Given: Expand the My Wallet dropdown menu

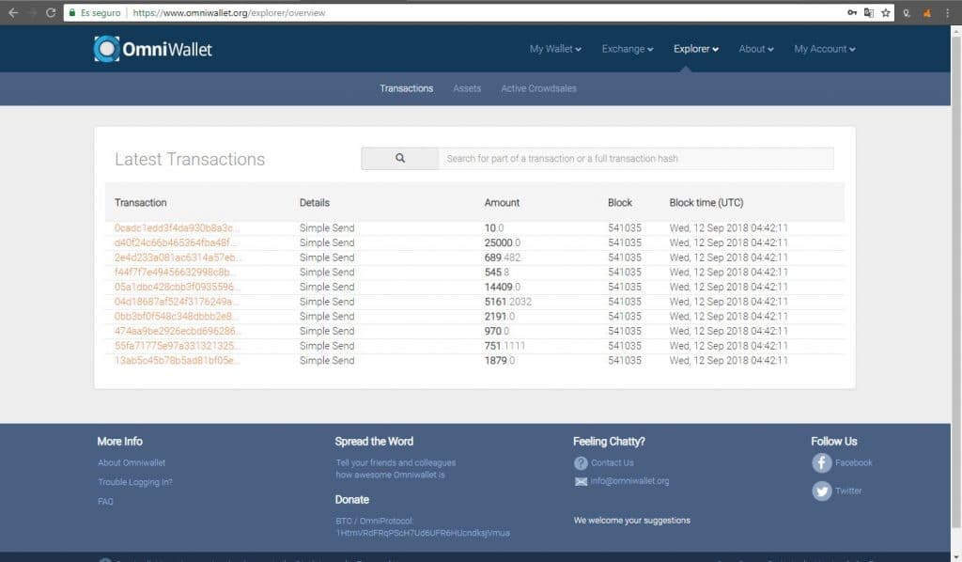Looking at the screenshot, I should click(x=555, y=49).
